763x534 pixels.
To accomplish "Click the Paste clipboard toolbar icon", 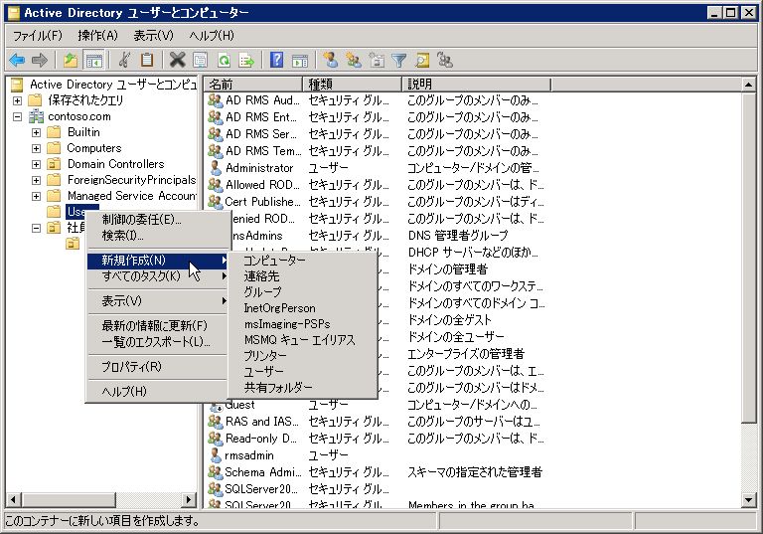I will tap(146, 60).
